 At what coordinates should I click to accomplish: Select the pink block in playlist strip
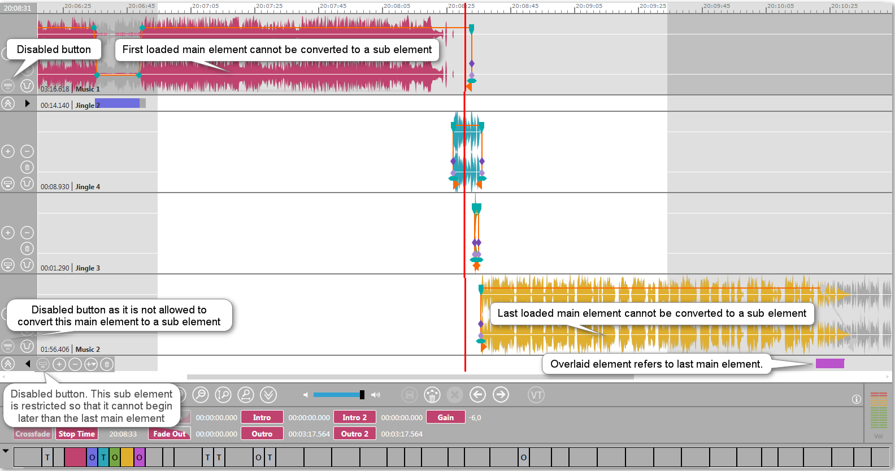click(x=75, y=457)
